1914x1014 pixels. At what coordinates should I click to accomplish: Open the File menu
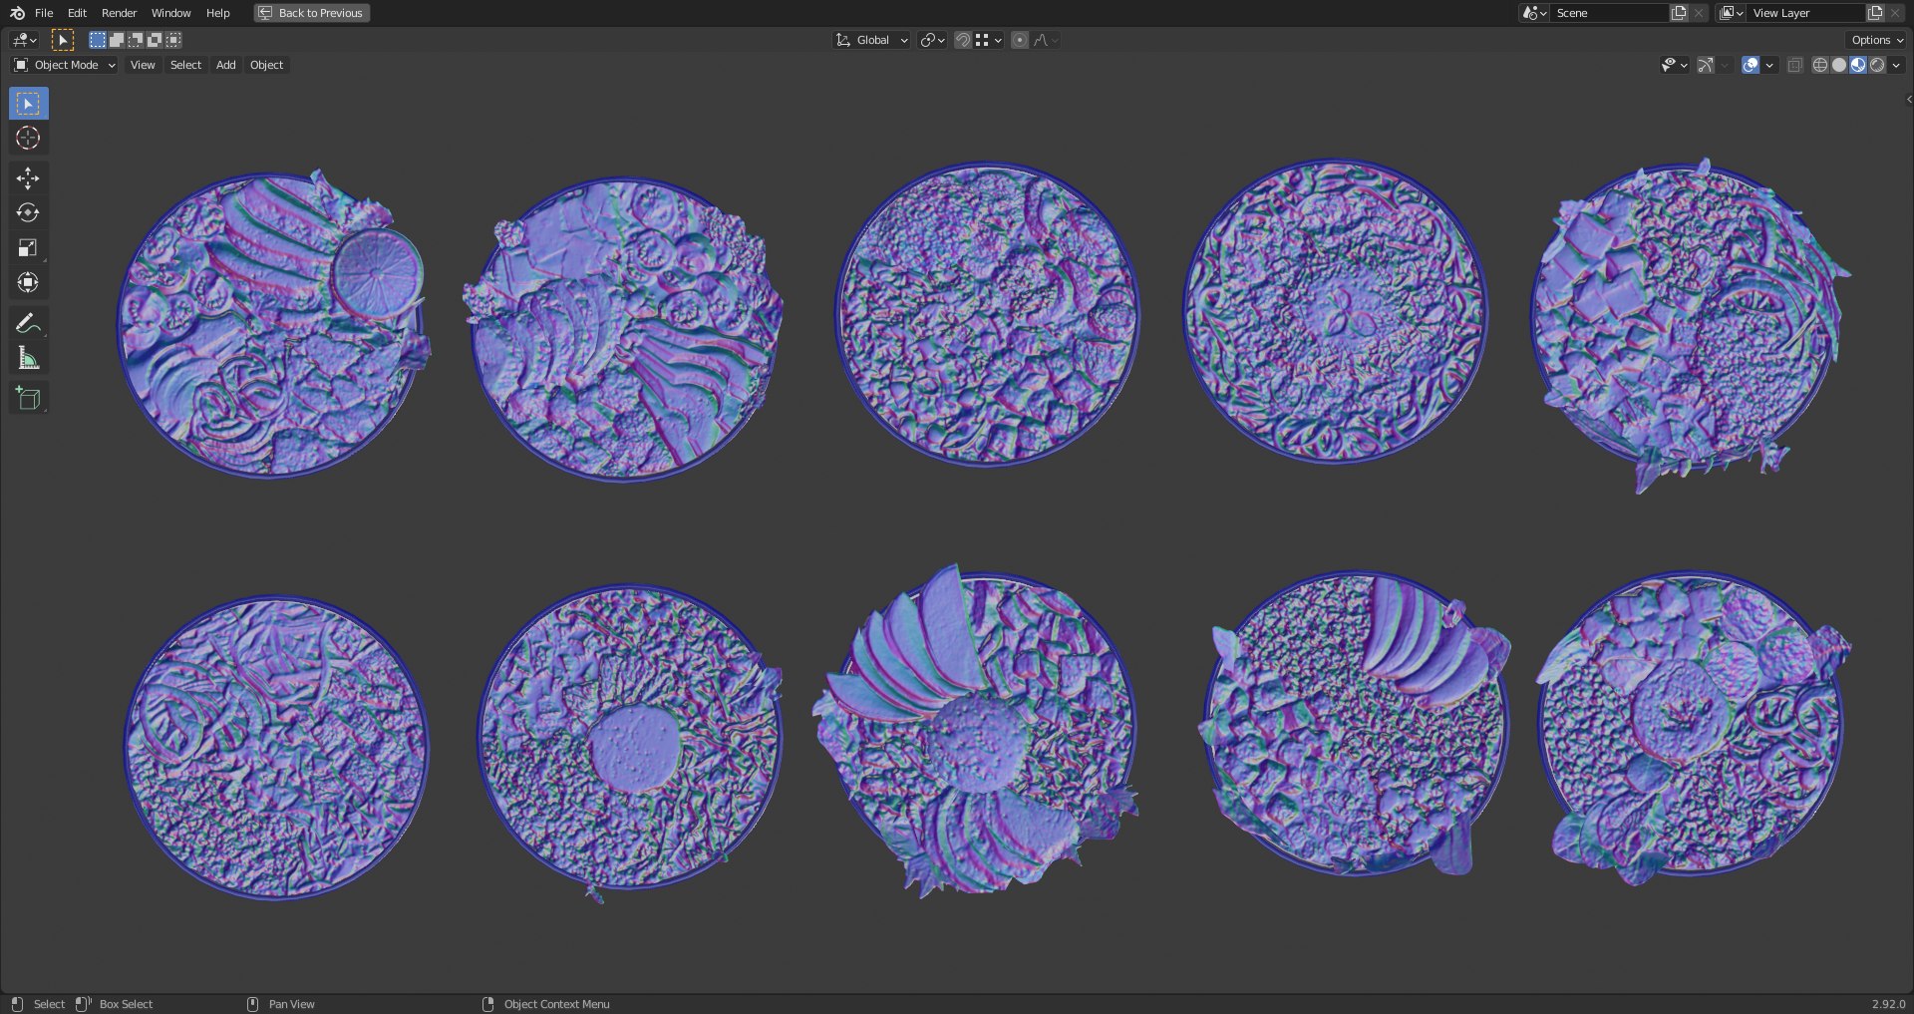[44, 13]
